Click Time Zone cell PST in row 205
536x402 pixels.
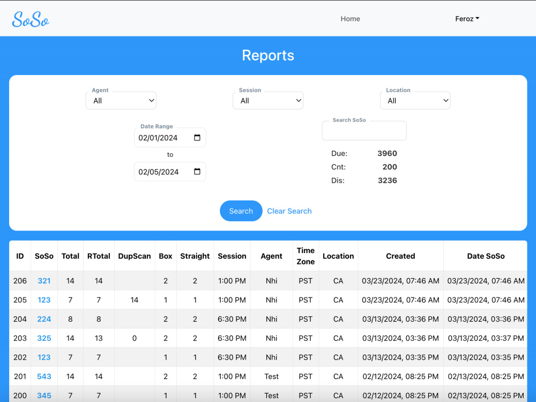[306, 300]
